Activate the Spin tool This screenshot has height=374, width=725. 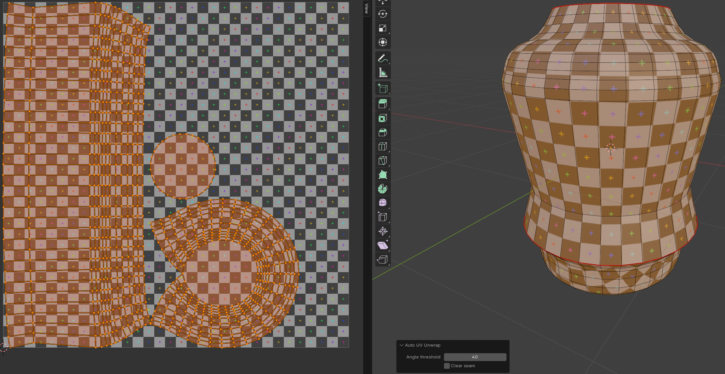click(x=382, y=189)
